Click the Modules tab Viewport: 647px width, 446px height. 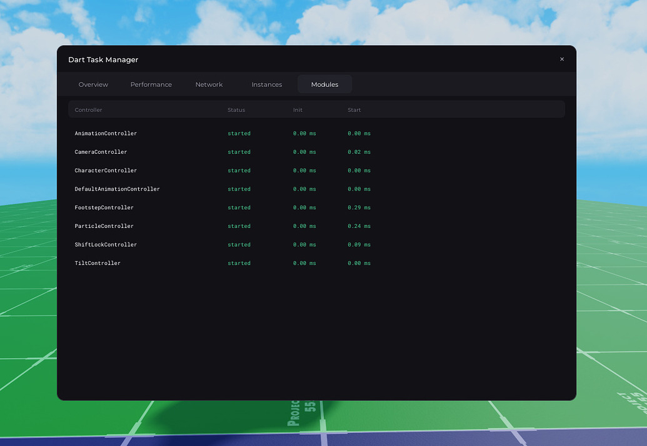coord(324,84)
